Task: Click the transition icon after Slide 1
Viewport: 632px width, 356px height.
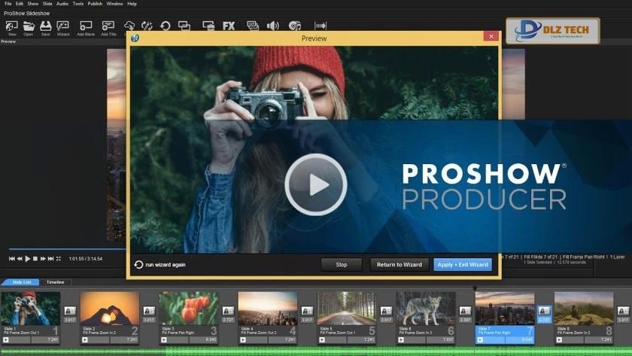Action: pyautogui.click(x=70, y=311)
